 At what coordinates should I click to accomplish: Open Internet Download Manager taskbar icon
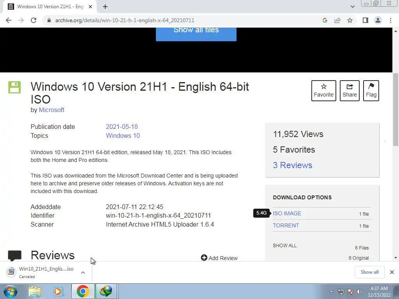point(106,291)
